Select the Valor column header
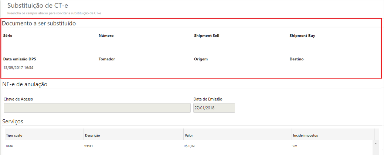The width and height of the screenshot is (384, 155). (x=189, y=135)
